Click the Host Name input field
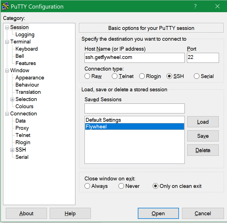This screenshot has height=223, width=227. click(x=134, y=58)
